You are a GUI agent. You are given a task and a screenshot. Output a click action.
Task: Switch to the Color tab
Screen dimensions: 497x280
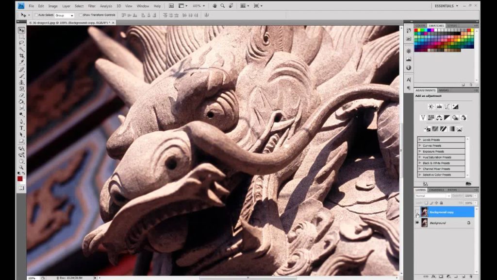coord(420,26)
